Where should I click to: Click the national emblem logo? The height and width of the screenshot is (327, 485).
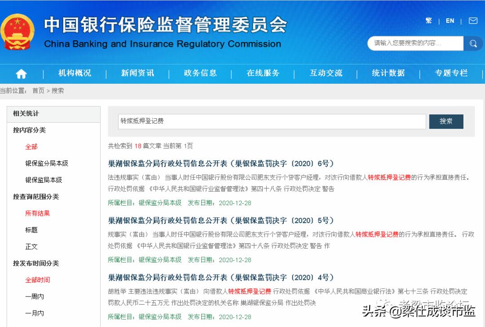coord(18,30)
